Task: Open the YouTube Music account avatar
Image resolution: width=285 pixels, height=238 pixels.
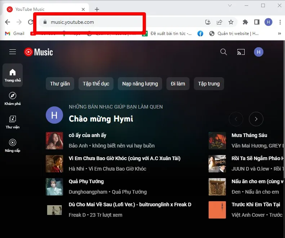Action: point(258,52)
